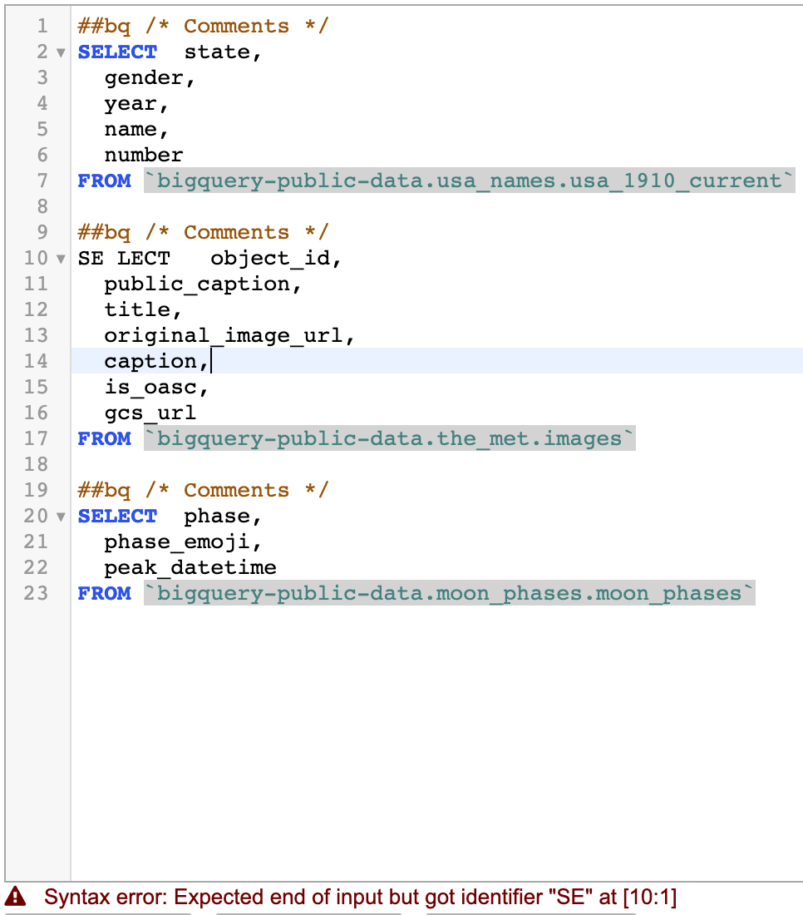803x915 pixels.
Task: Click 'is_oasc,' column text
Action: pyautogui.click(x=156, y=387)
